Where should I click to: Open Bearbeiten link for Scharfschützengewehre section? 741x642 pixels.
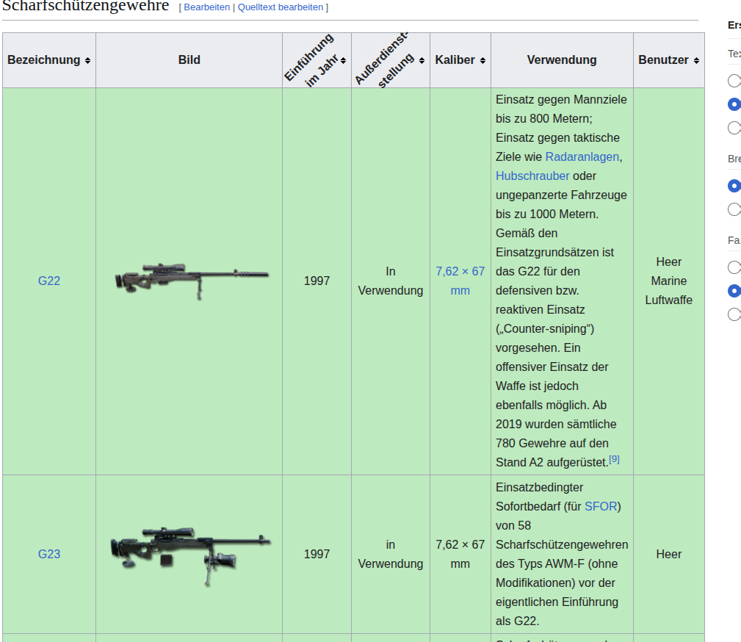(207, 7)
